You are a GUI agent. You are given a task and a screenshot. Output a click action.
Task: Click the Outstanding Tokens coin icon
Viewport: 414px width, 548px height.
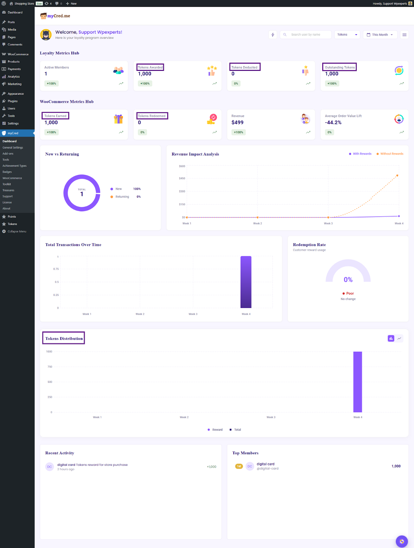[x=399, y=71]
